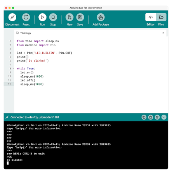Viewport: 172px width, 175px height.
Task: Click 'Connected to /dev/tty.usbmodem1101' text
Action: point(35,117)
